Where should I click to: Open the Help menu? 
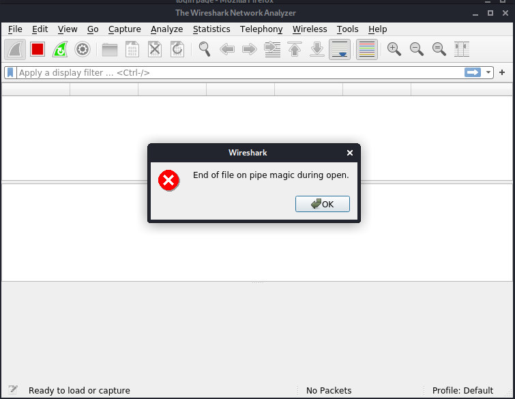pos(378,29)
